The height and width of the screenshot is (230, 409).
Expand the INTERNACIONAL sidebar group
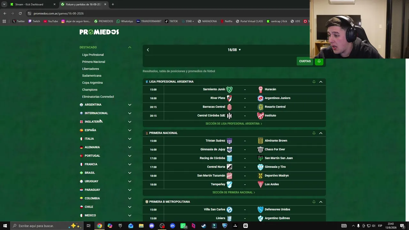(x=129, y=113)
